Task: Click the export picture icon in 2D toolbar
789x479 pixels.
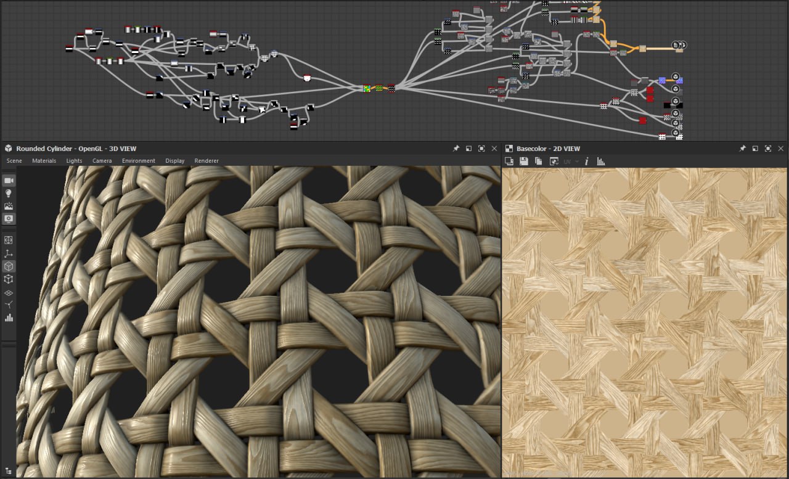Action: click(x=554, y=161)
